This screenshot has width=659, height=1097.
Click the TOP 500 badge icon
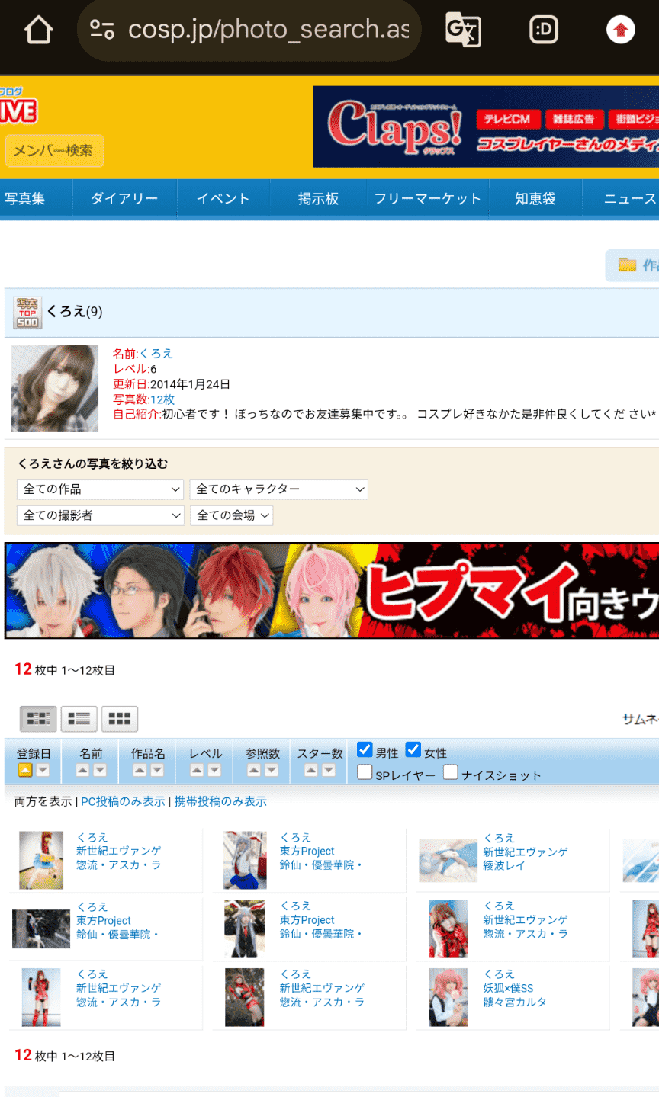[x=27, y=313]
